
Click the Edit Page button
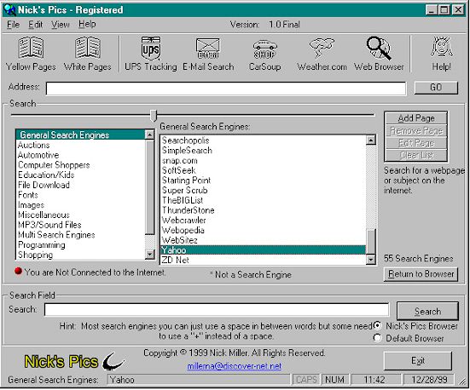[416, 143]
